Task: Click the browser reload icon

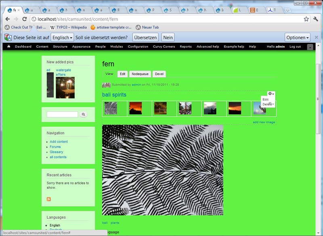Action: 25,19
